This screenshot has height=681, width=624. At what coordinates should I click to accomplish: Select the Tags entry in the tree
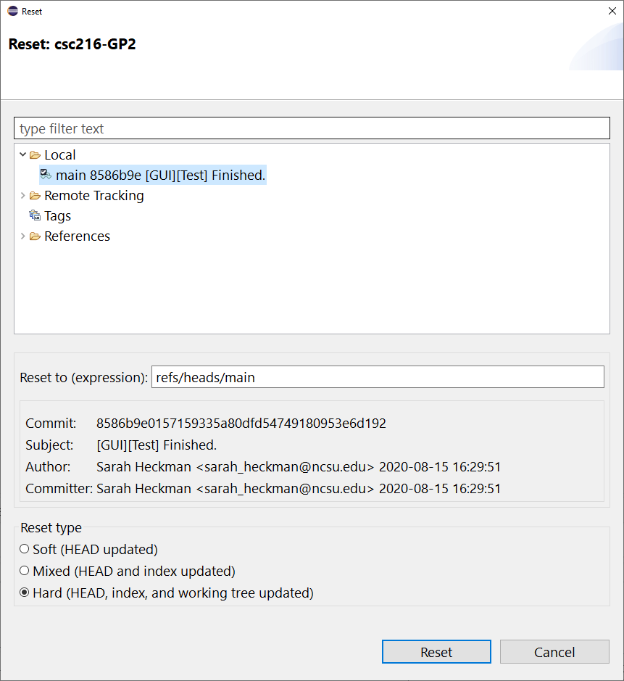(x=59, y=215)
